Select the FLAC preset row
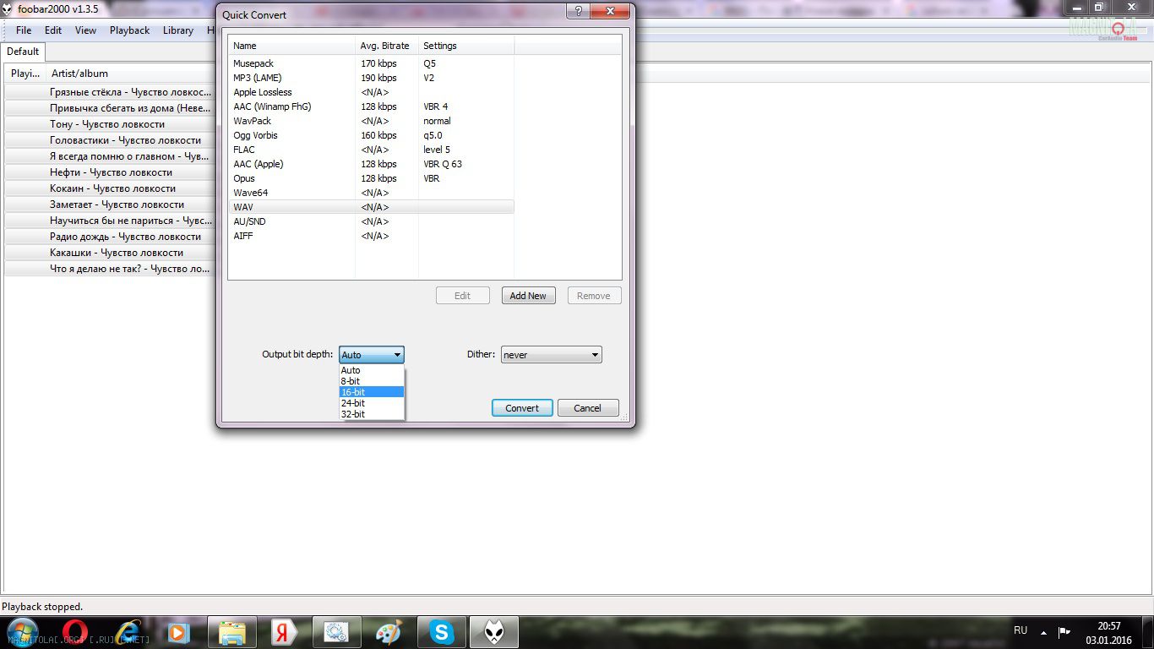Screen dimensions: 1154x649 244,150
